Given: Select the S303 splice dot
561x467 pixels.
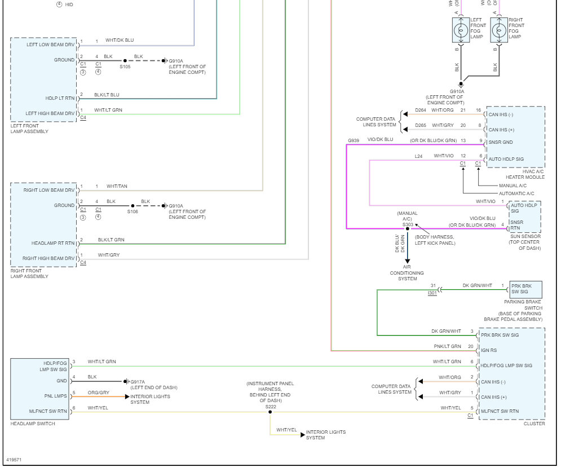Looking at the screenshot, I should [407, 228].
